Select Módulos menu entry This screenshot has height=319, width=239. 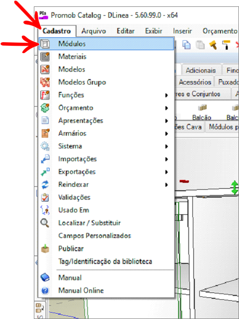click(106, 44)
